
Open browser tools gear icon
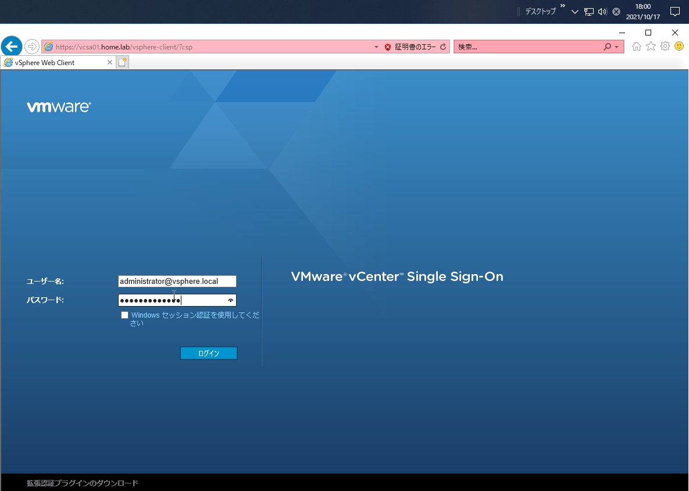coord(665,46)
